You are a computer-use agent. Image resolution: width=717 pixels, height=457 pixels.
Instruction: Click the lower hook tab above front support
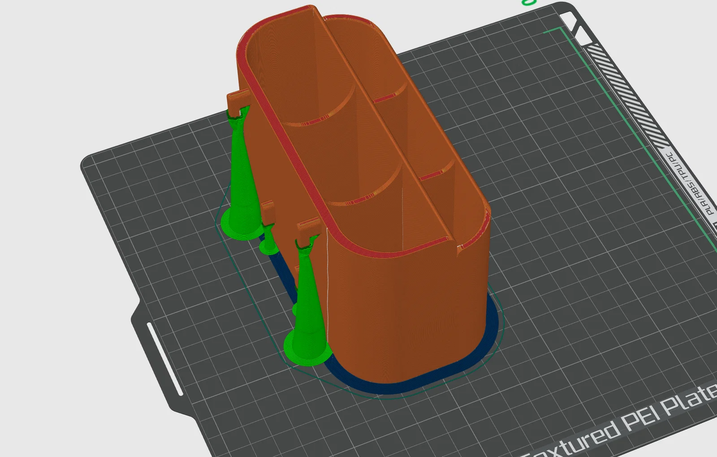click(x=309, y=228)
